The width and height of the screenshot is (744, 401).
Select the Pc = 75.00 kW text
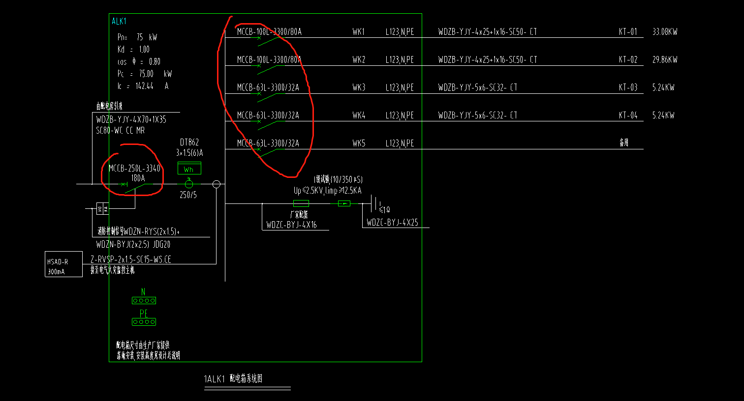coord(145,74)
